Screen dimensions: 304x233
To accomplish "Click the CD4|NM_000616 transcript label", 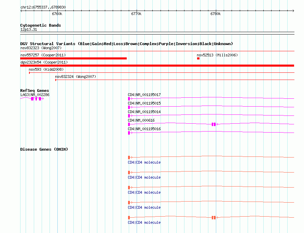I will (141, 120).
